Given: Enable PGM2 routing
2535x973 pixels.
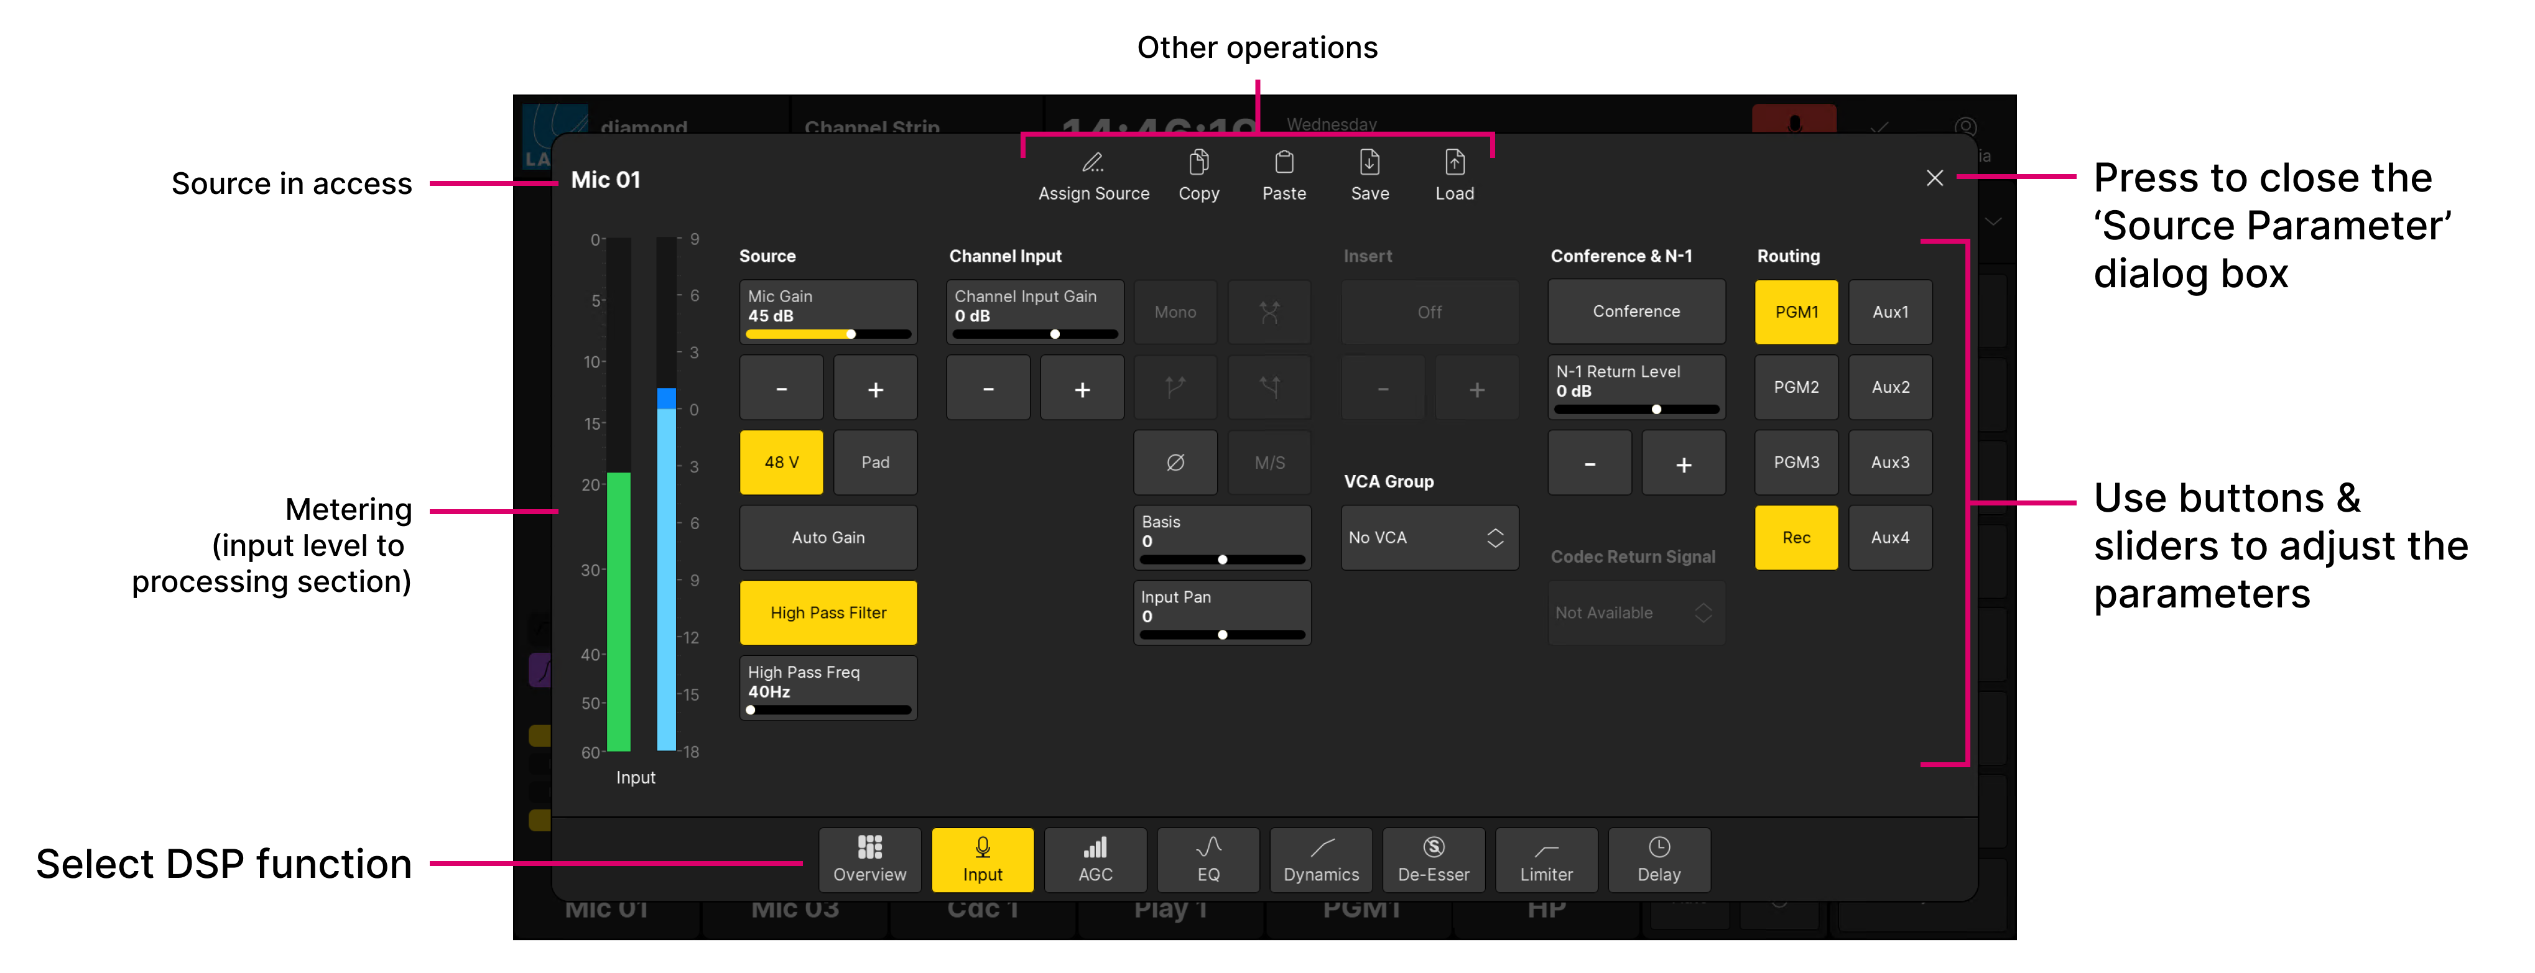Looking at the screenshot, I should click(x=1796, y=387).
